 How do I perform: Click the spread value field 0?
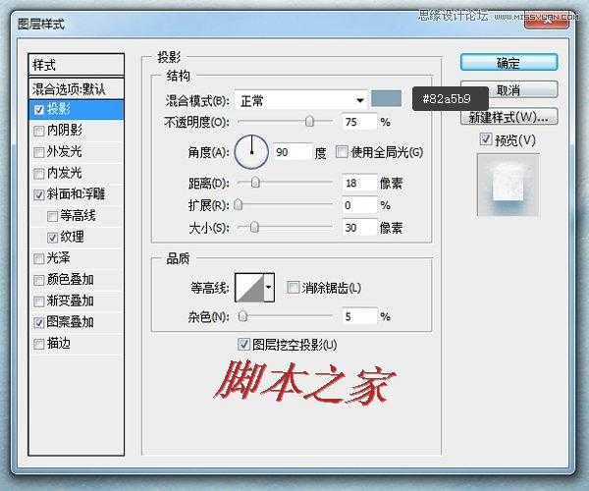click(x=359, y=205)
